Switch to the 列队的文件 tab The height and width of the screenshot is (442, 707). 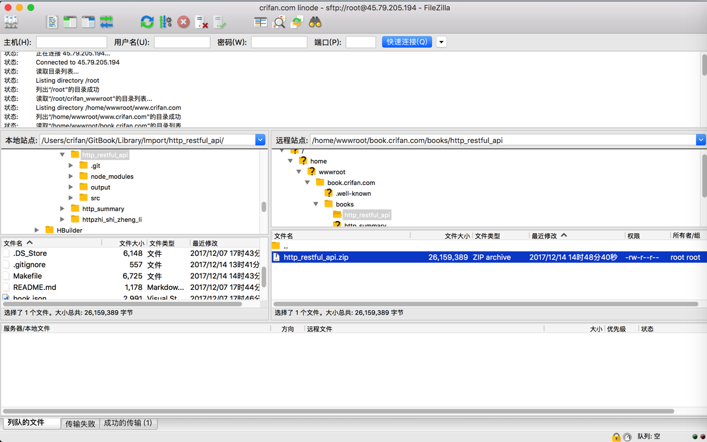tap(32, 423)
